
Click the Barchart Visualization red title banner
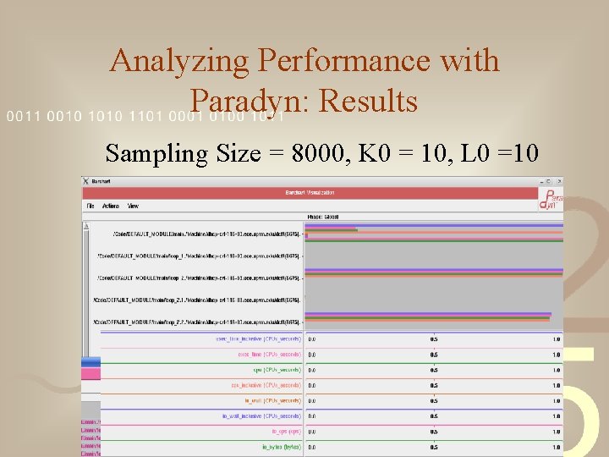click(310, 193)
